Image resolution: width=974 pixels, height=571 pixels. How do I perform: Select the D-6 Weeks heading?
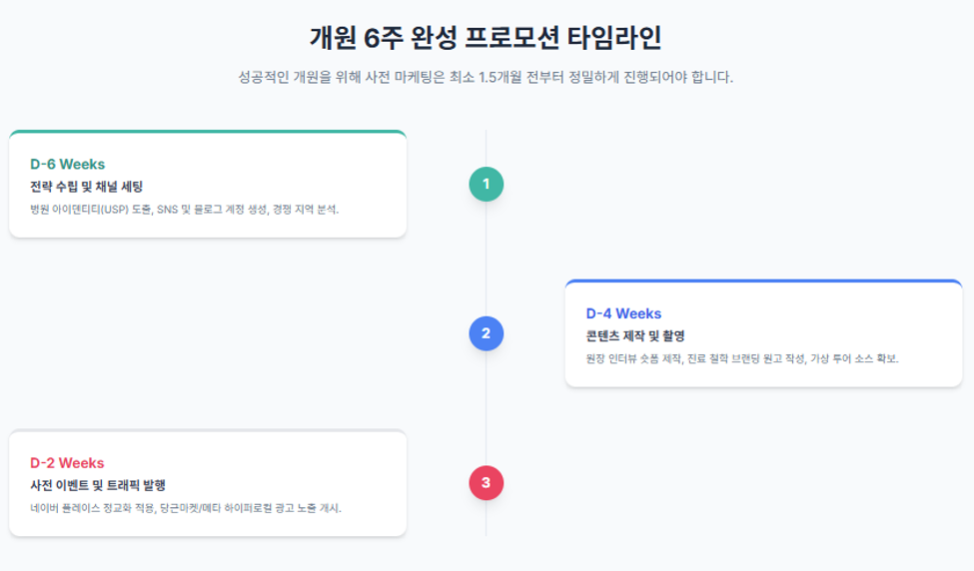pos(68,165)
